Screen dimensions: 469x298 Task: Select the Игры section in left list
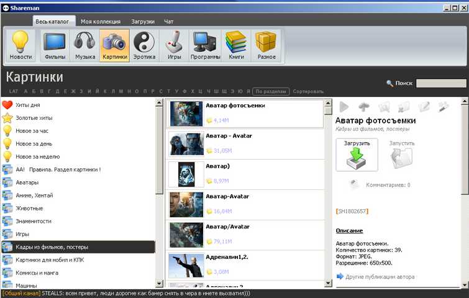click(x=78, y=234)
